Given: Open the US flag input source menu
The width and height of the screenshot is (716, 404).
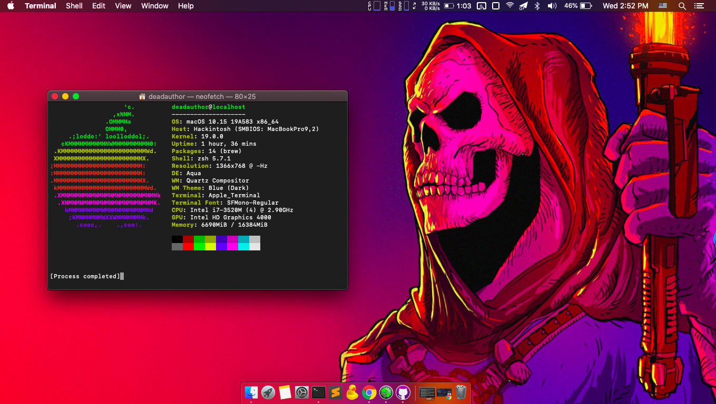Looking at the screenshot, I should click(x=663, y=6).
